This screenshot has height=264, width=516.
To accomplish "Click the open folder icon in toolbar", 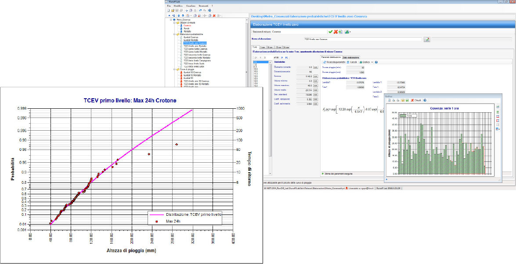I will [x=173, y=10].
